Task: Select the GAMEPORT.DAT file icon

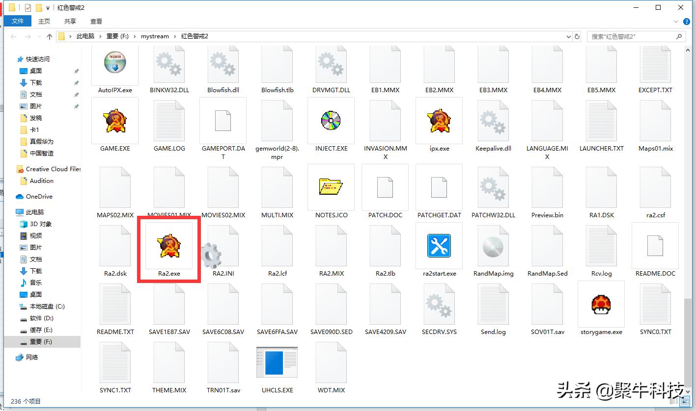Action: point(223,121)
